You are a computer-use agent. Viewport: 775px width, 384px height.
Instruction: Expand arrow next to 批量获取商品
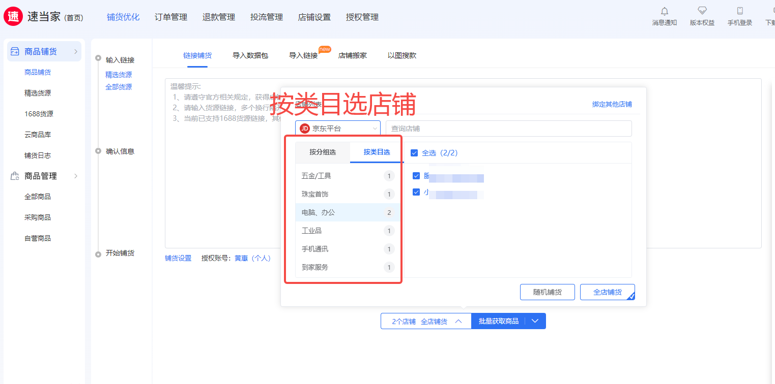click(534, 321)
